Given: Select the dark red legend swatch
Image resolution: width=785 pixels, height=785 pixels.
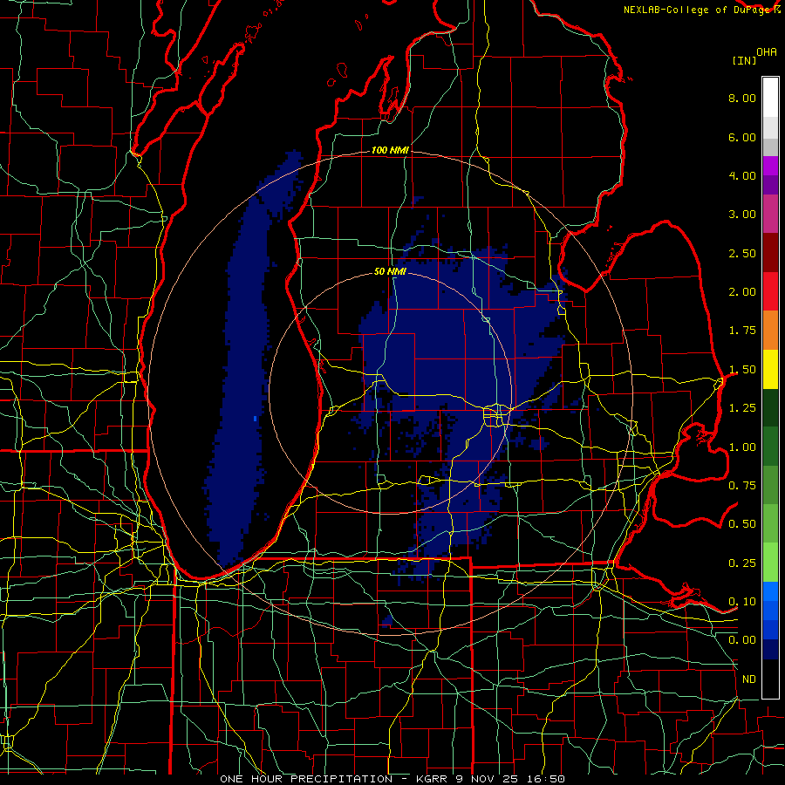Looking at the screenshot, I should click(770, 253).
